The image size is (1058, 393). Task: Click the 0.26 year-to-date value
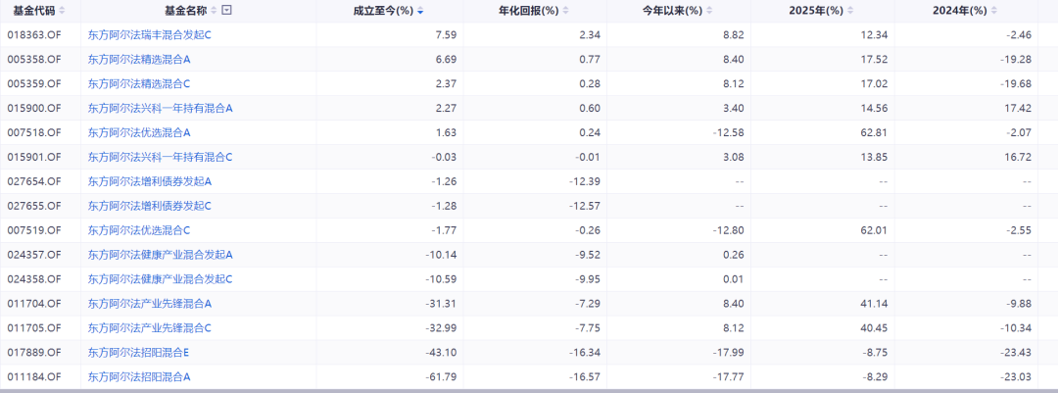point(734,255)
